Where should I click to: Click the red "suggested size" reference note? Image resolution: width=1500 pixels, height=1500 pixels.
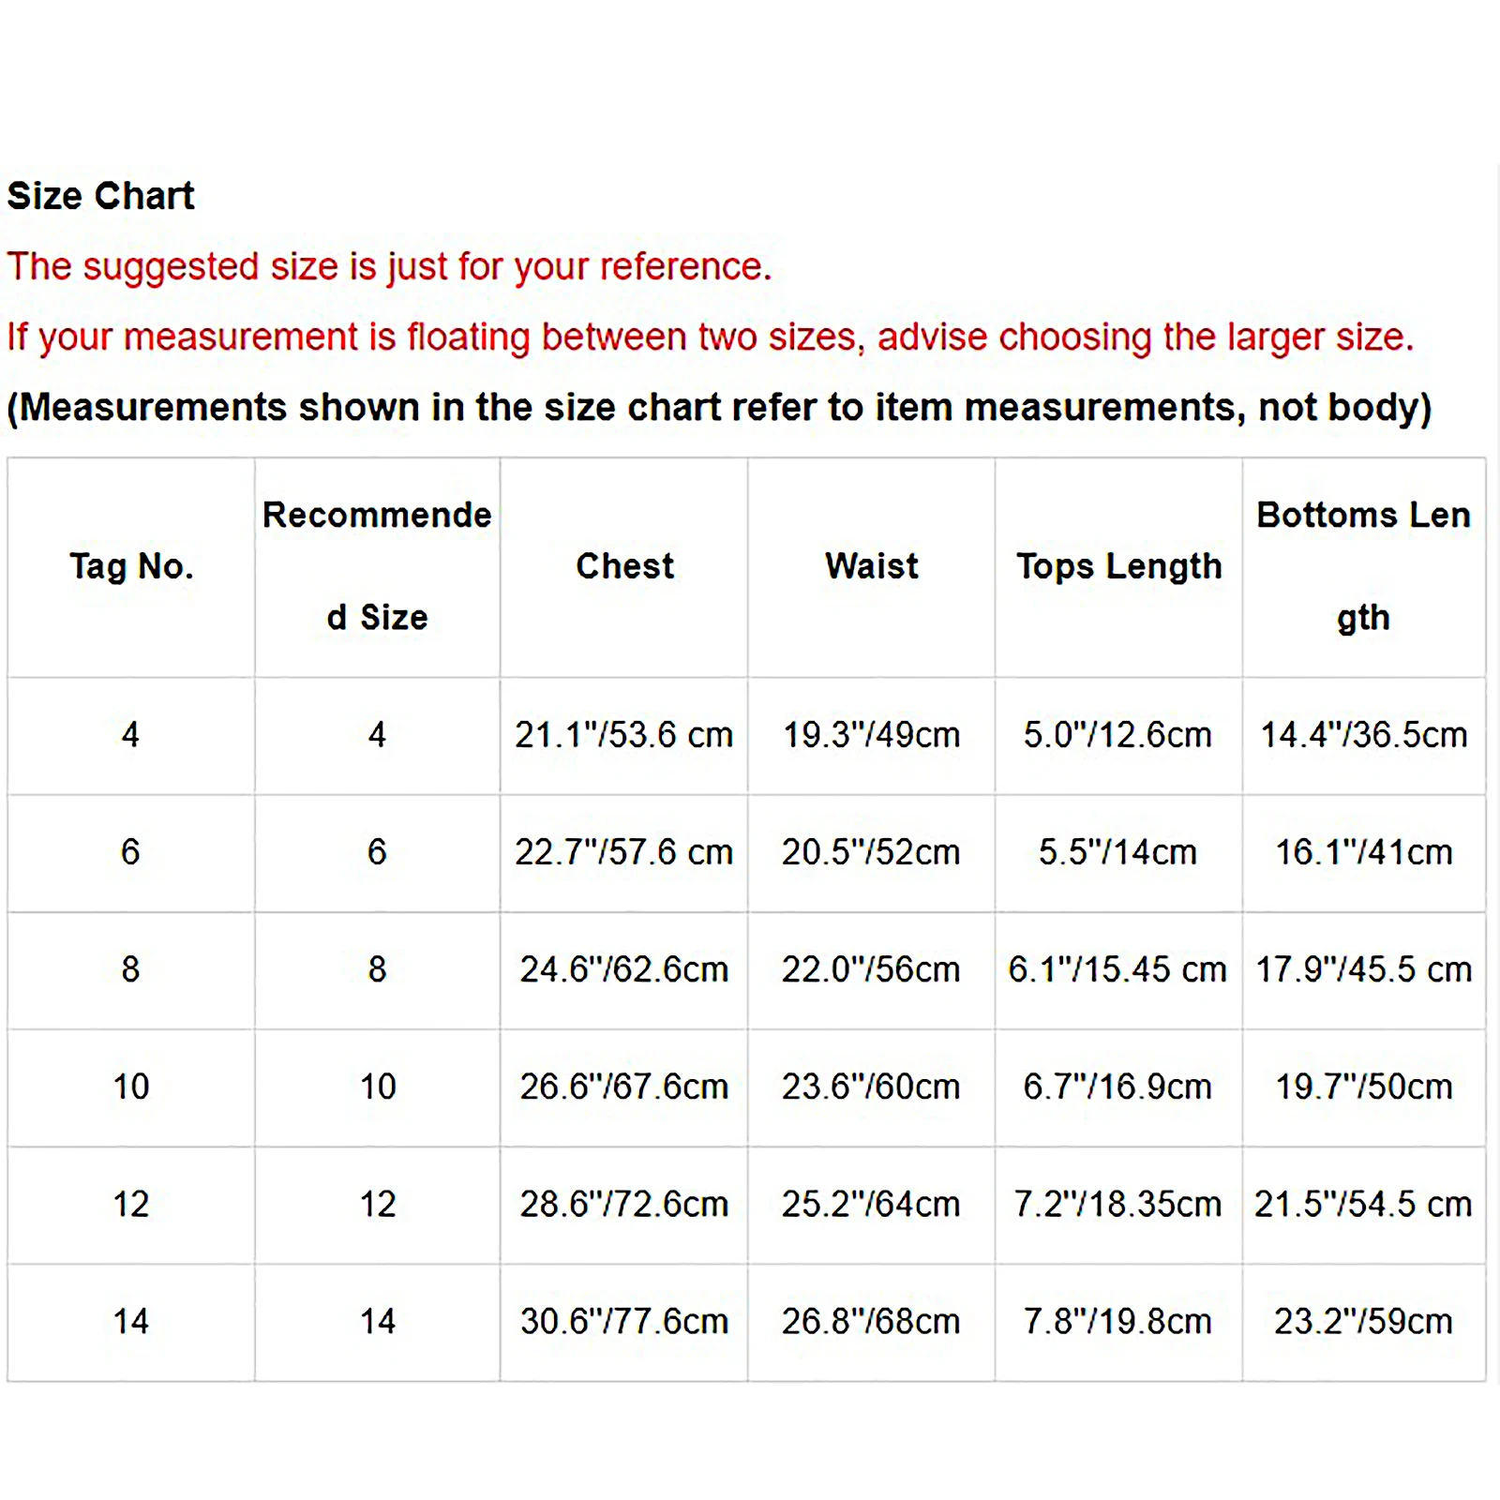click(x=389, y=266)
